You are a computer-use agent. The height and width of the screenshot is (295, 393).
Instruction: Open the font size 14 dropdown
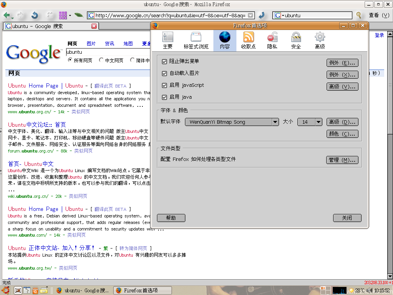click(310, 122)
